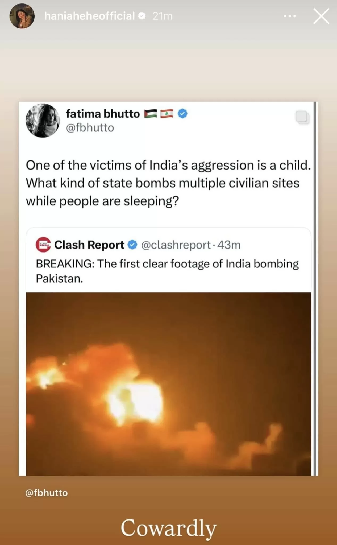Click the blue verified badge beside fatima bhutto
The height and width of the screenshot is (545, 337).
[182, 114]
